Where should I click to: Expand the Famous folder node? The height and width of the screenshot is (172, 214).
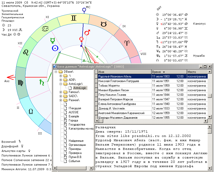point(61,92)
